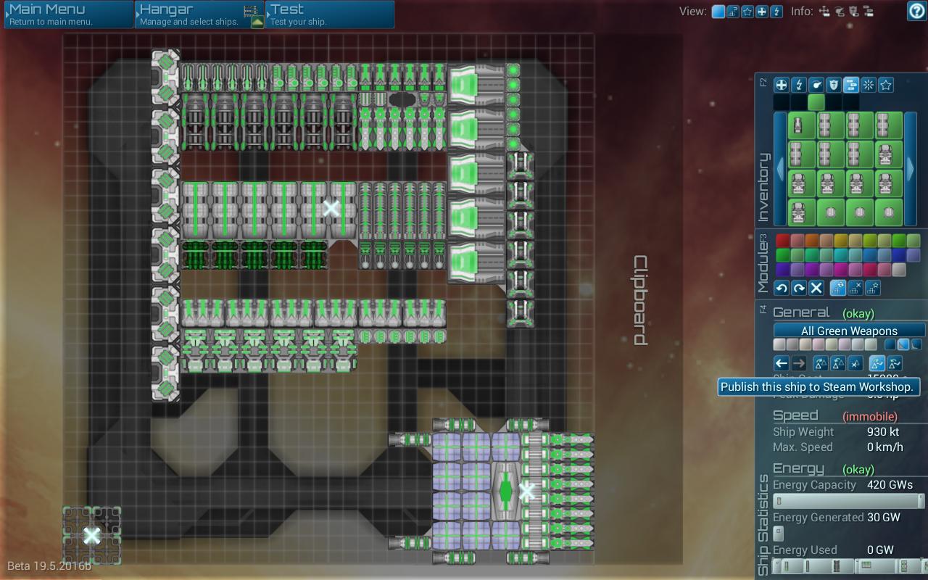Image resolution: width=928 pixels, height=580 pixels.
Task: Toggle the star view mode at top
Action: 747,12
